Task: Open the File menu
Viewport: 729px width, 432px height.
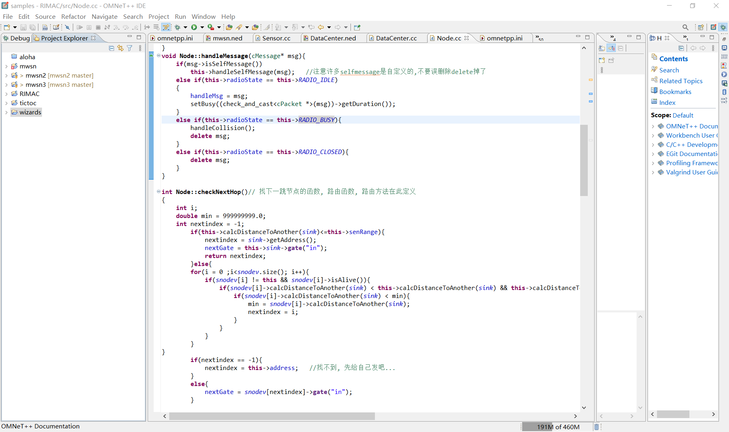Action: pyautogui.click(x=8, y=16)
